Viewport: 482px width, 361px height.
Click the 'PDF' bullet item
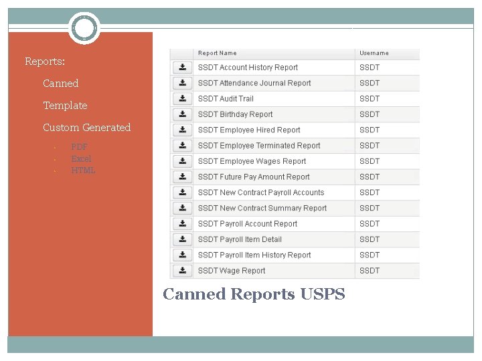79,146
